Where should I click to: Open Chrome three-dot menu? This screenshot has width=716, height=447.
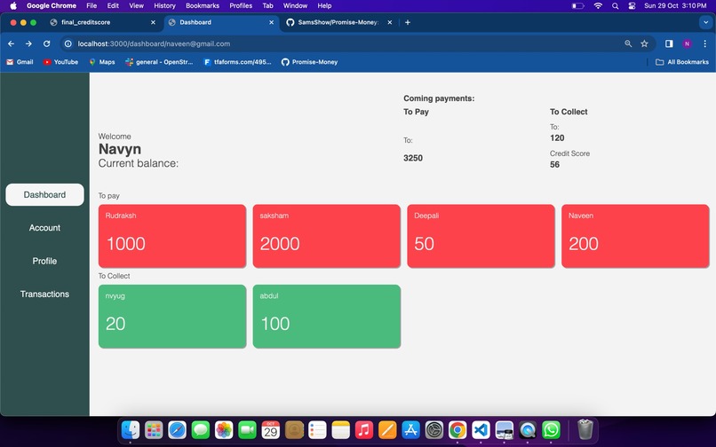705,43
